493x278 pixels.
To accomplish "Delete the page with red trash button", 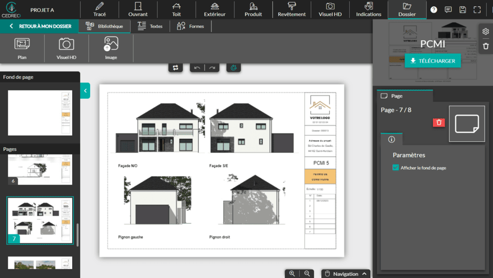I will [439, 122].
